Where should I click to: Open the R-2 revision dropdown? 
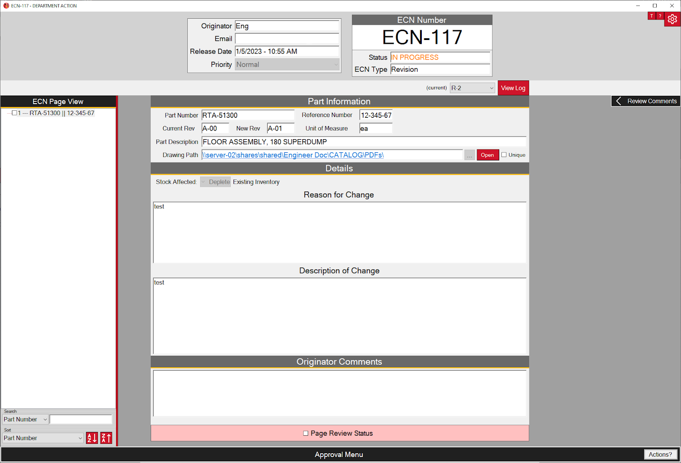pyautogui.click(x=472, y=88)
